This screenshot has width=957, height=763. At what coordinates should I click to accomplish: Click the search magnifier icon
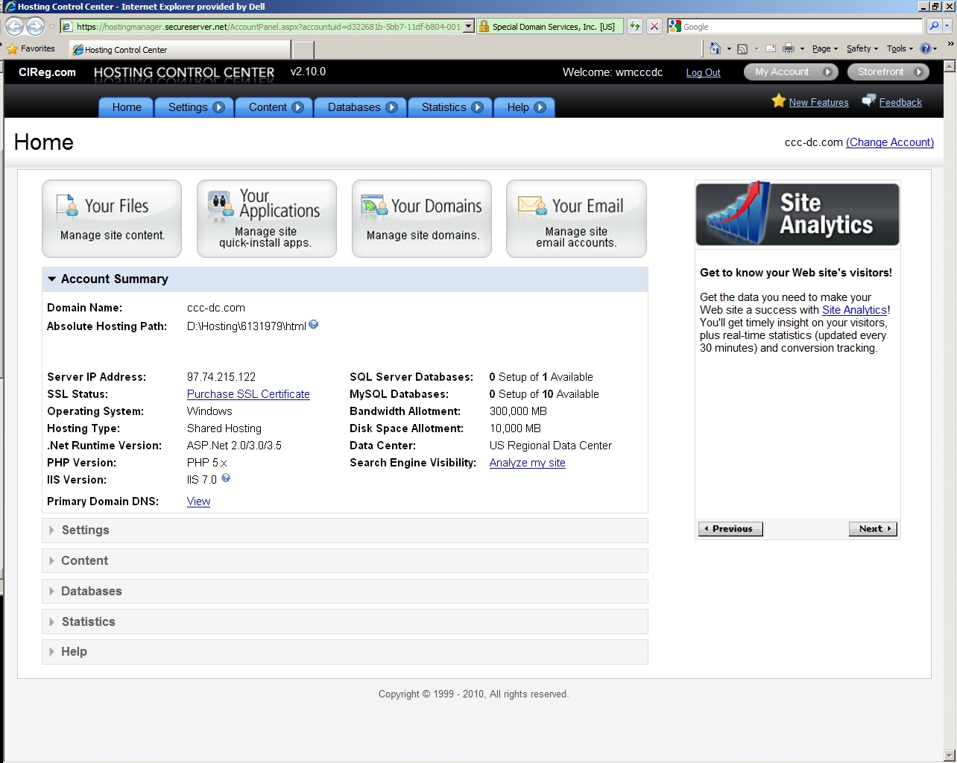933,26
